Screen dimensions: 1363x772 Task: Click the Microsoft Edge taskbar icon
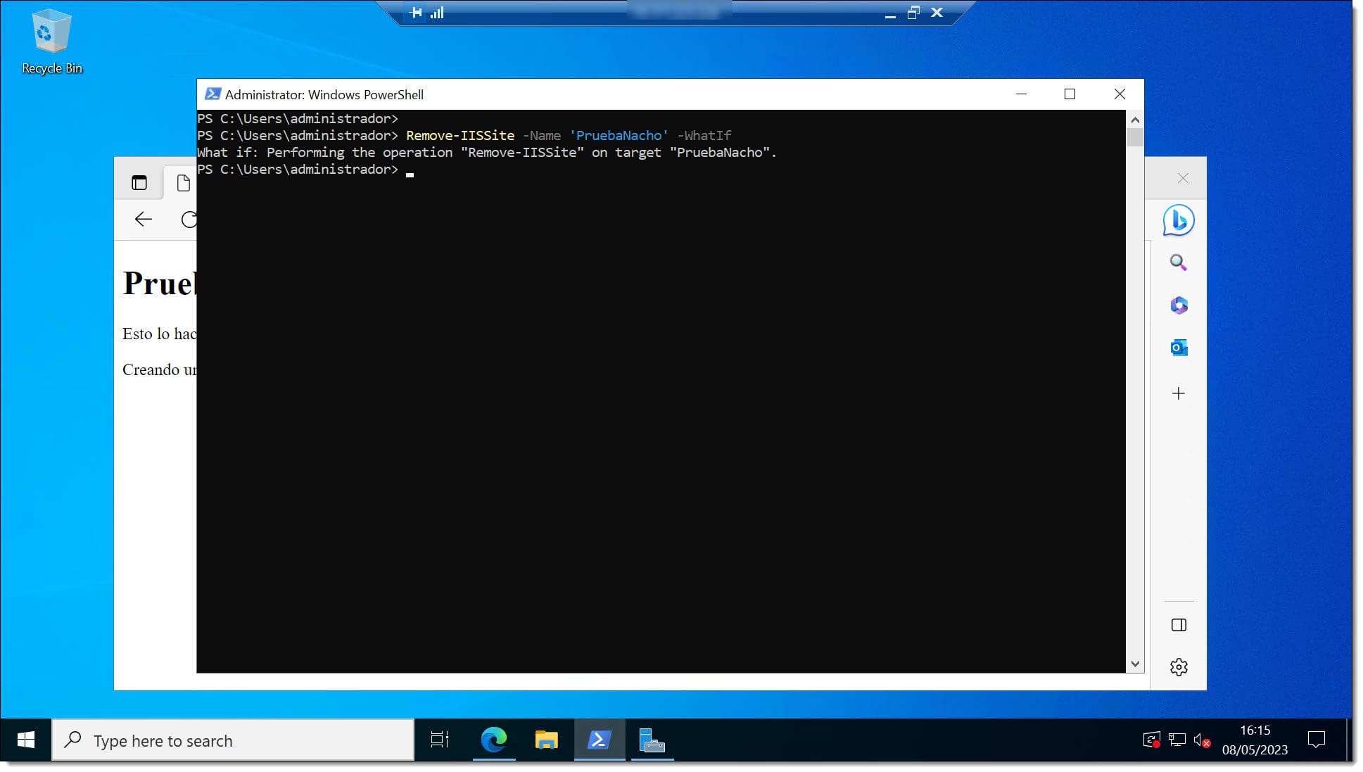click(x=493, y=740)
